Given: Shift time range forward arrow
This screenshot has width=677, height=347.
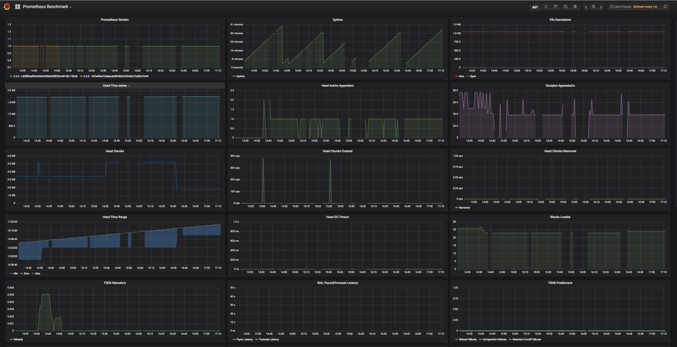Looking at the screenshot, I should (601, 7).
